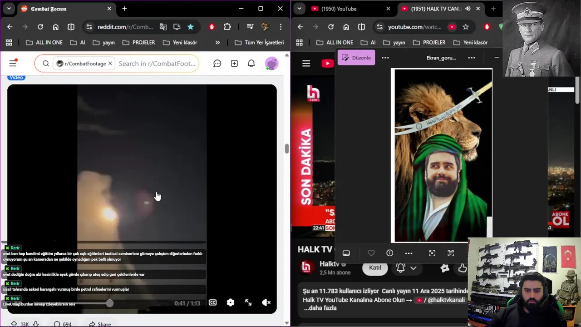Open left browser three-dot menu

click(x=281, y=27)
